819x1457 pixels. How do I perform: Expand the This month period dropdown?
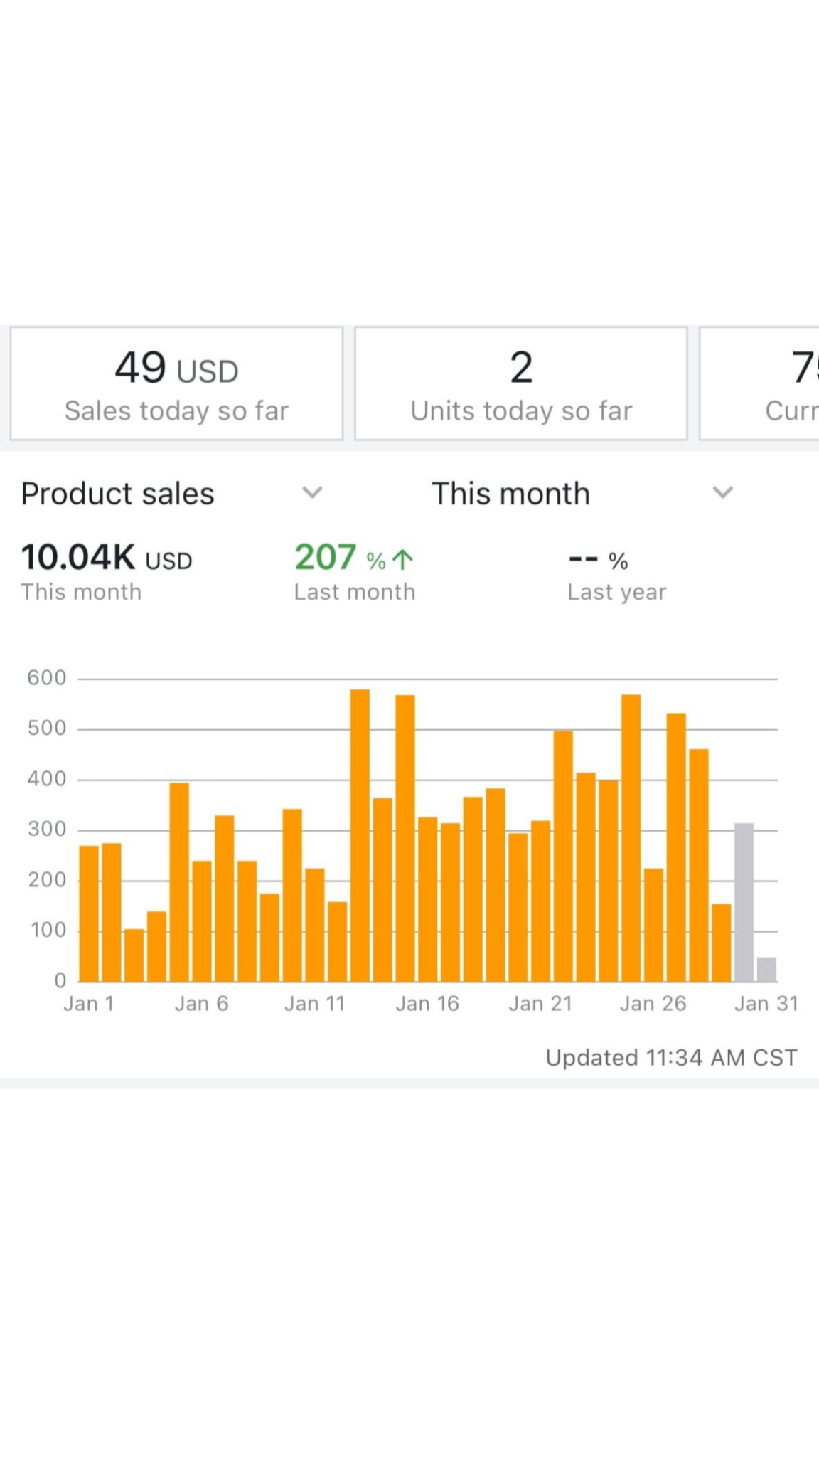[722, 492]
